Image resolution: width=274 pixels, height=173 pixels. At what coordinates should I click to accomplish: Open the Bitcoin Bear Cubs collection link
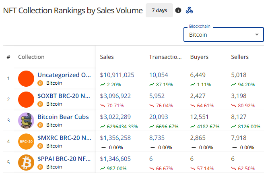pos(63,117)
